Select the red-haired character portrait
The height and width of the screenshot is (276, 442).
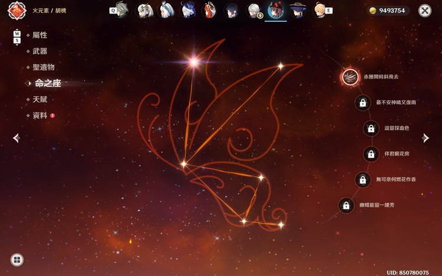coord(209,10)
